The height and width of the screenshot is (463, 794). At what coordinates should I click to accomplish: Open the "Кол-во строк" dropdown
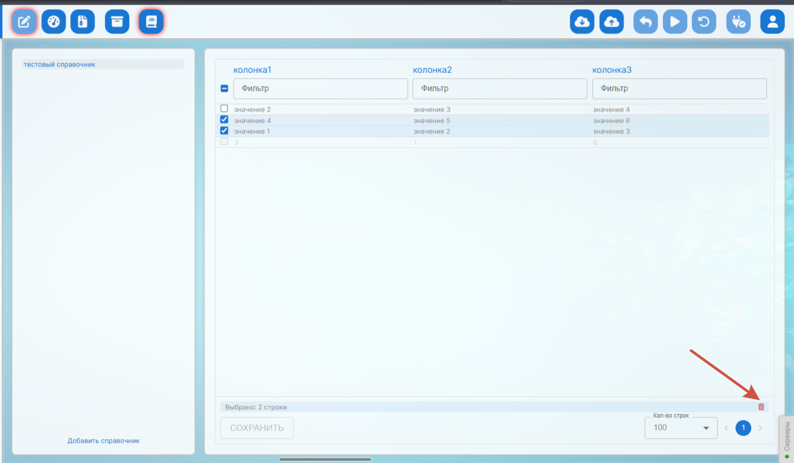tap(681, 428)
